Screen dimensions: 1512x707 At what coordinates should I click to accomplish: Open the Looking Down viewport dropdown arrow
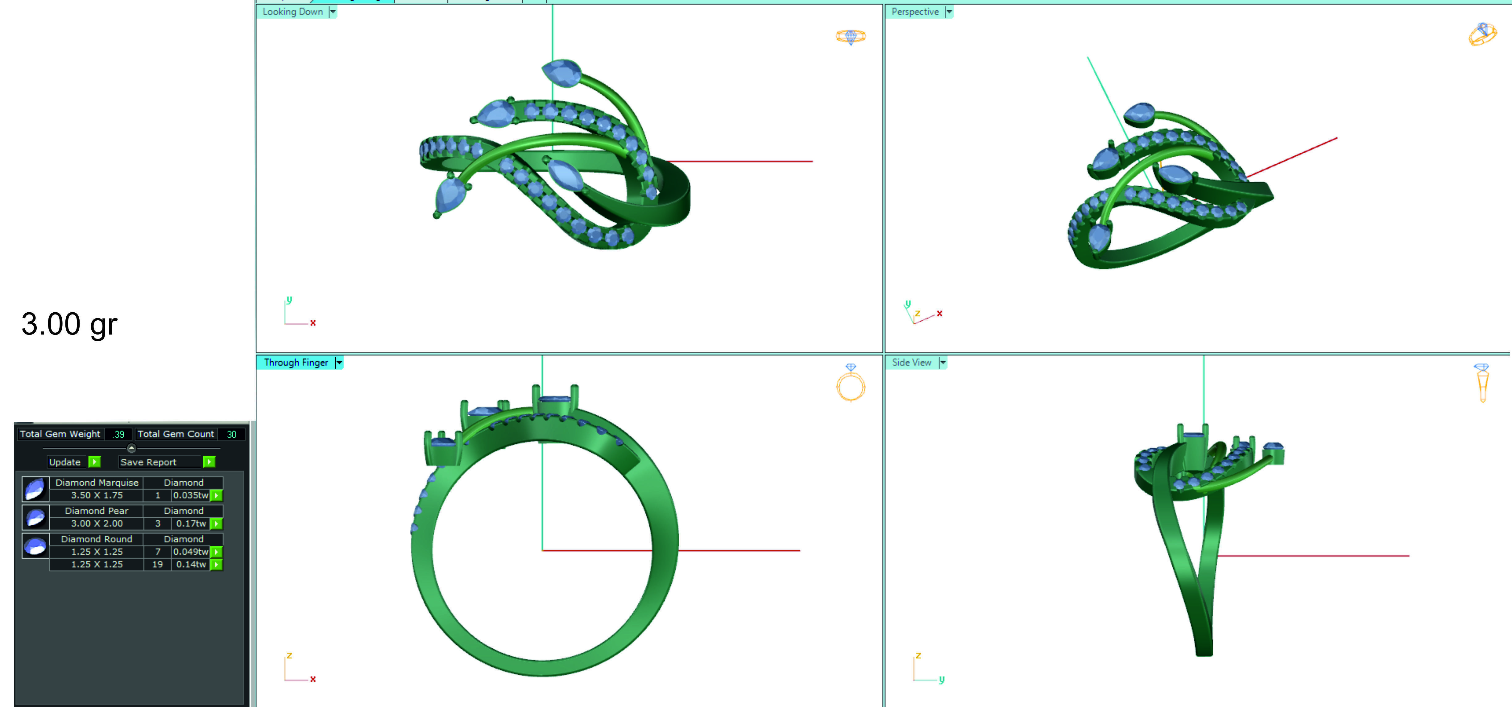pyautogui.click(x=333, y=12)
